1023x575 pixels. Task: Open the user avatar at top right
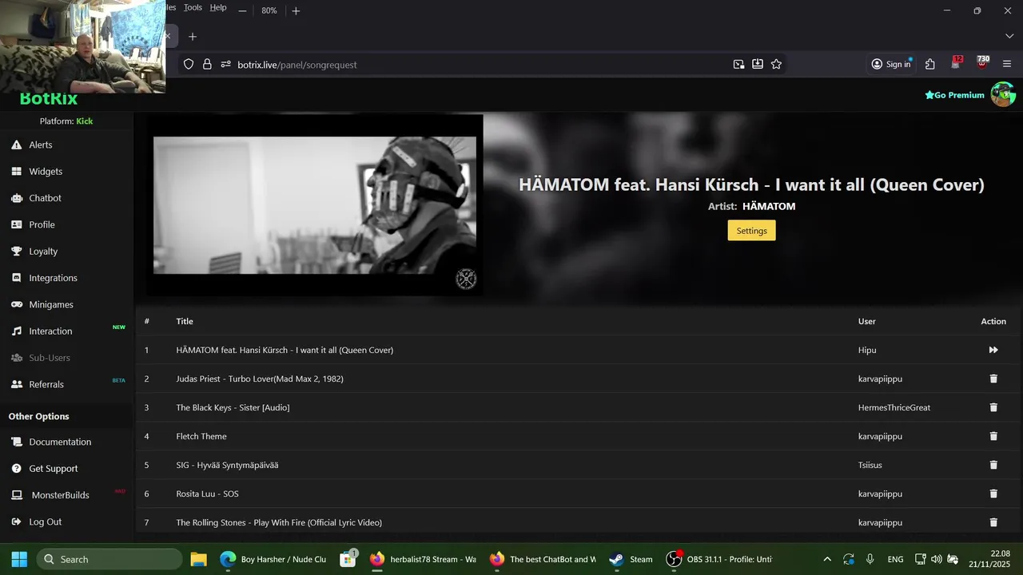click(x=1003, y=94)
